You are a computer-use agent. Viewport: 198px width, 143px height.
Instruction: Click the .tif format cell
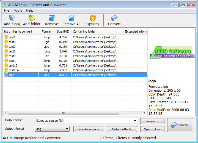(47, 56)
